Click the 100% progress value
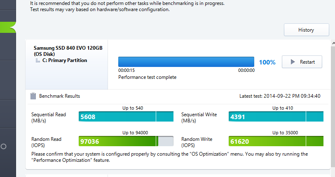 [x=267, y=62]
